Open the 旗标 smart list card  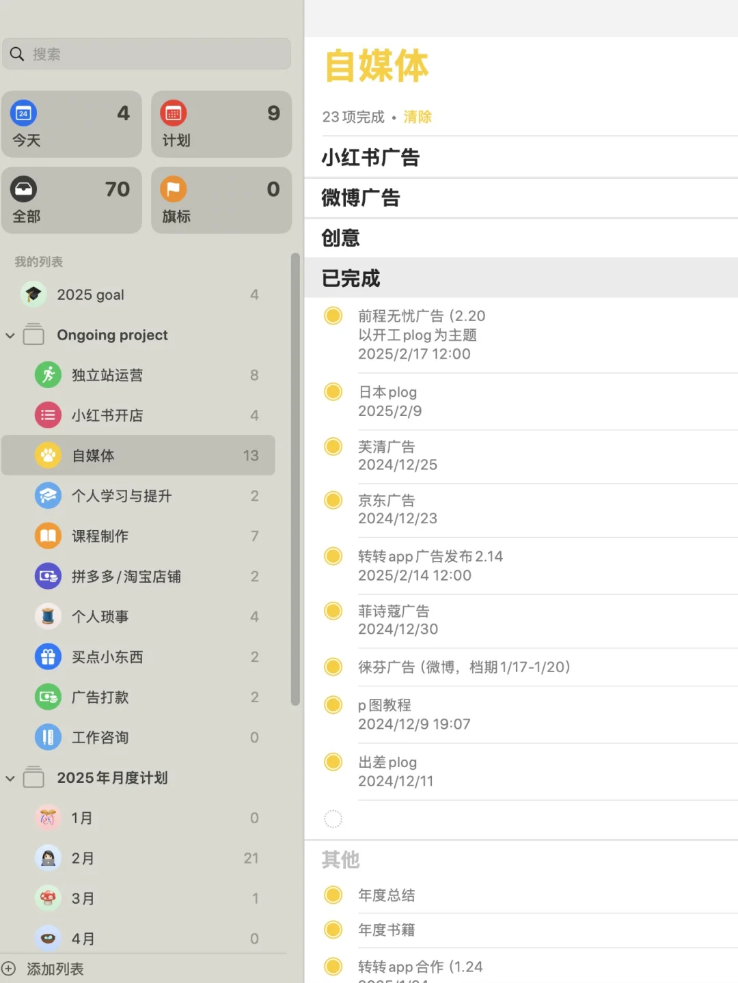click(x=221, y=200)
